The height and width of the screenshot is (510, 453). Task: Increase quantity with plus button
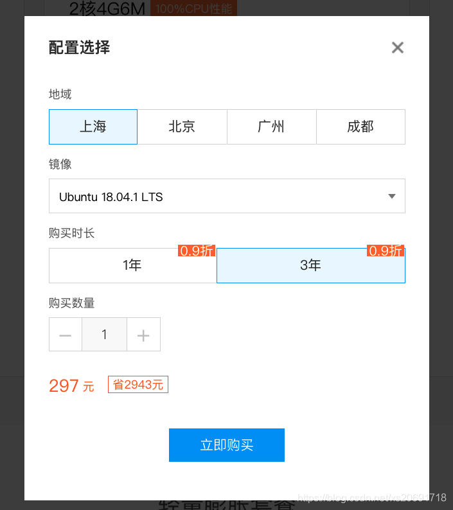pos(143,335)
